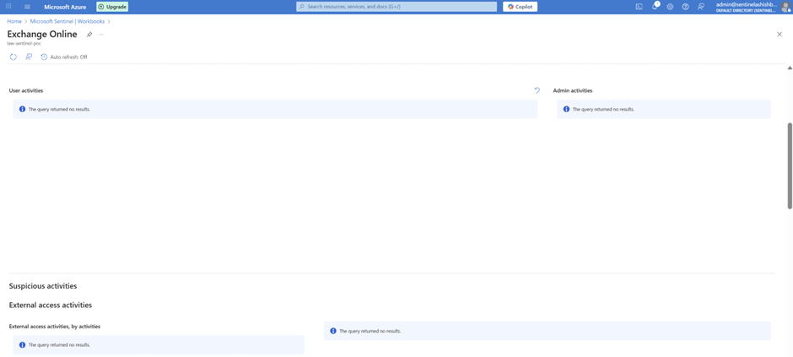793x357 pixels.
Task: Click the search resources input field
Action: point(396,7)
